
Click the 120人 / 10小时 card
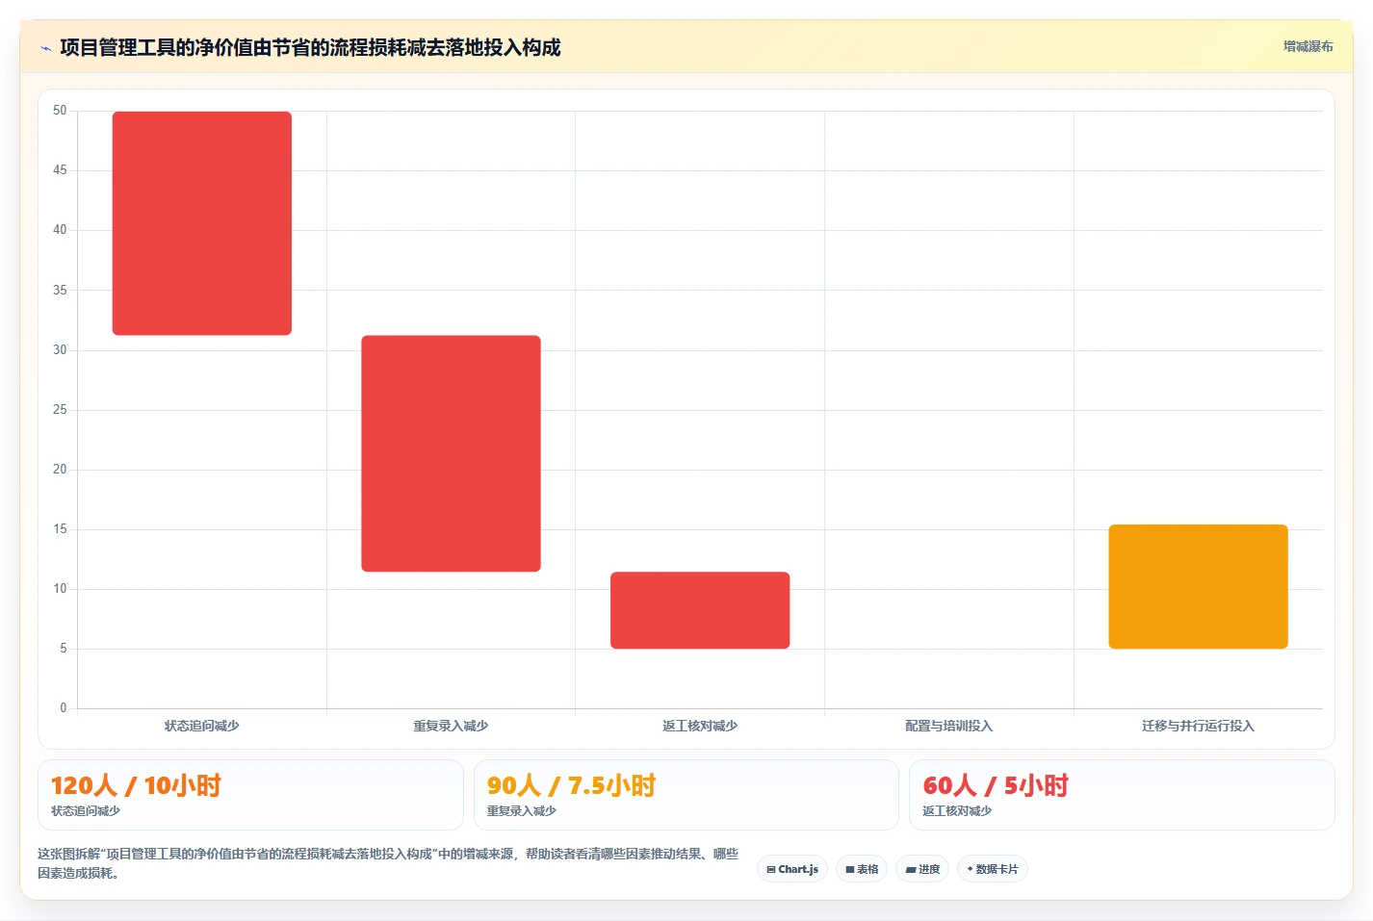coord(250,795)
